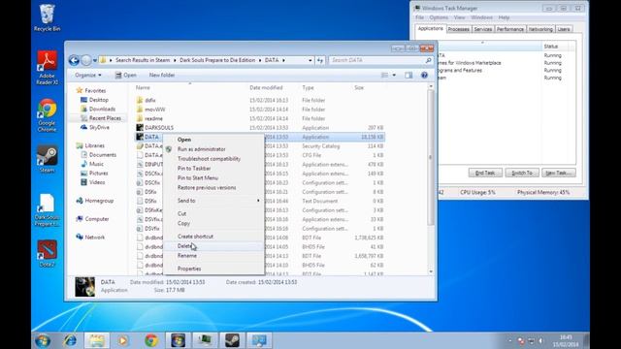Open Dota 2 desktop shortcut
The height and width of the screenshot is (349, 621).
48,253
